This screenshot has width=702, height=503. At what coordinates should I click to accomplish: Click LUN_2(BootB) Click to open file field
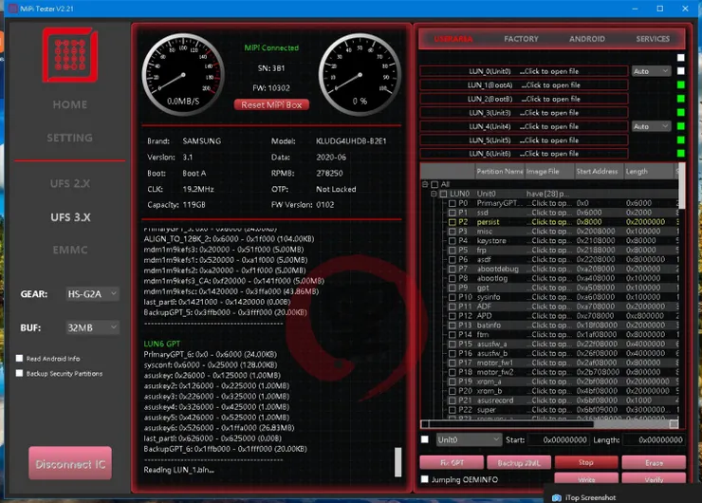tap(524, 99)
